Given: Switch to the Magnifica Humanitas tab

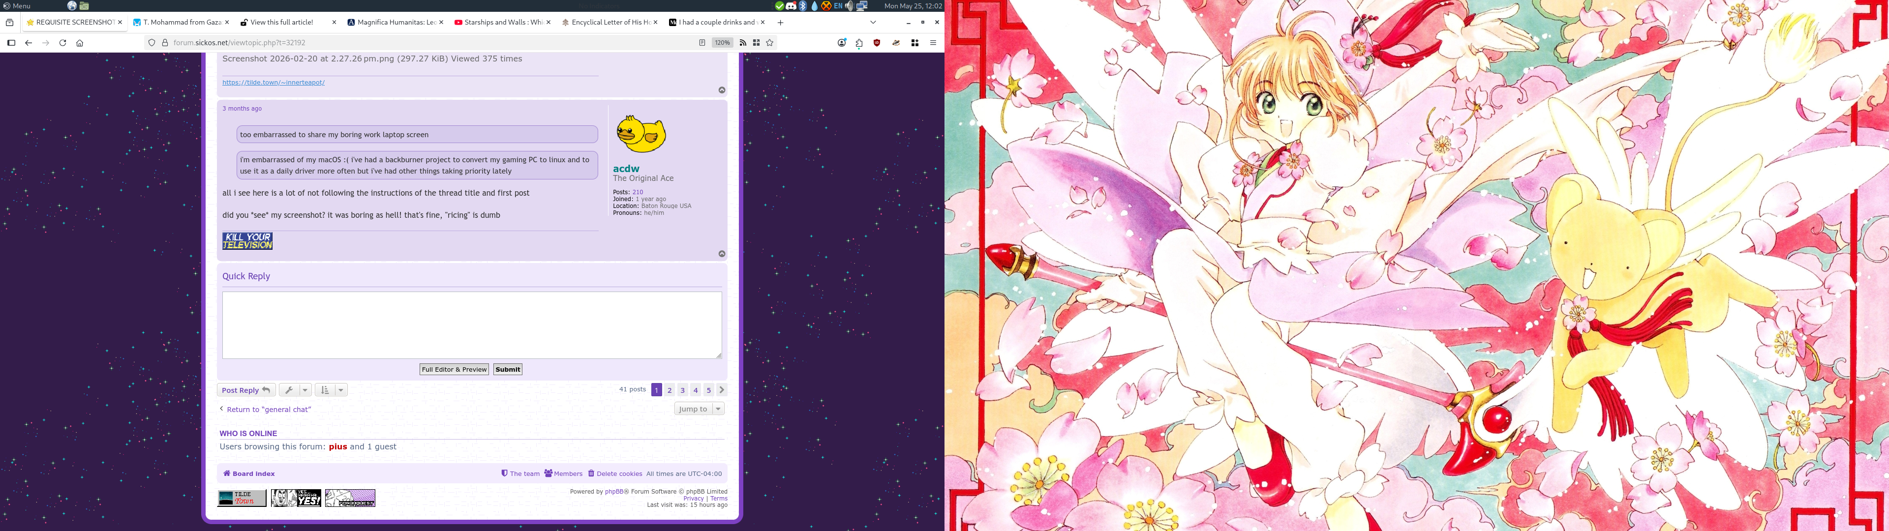Looking at the screenshot, I should click(x=395, y=22).
